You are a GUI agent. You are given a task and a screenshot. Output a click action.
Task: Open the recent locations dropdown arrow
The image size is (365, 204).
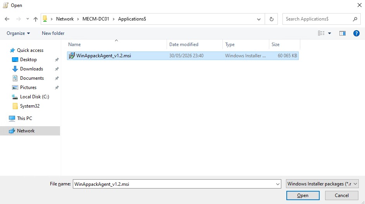click(28, 19)
